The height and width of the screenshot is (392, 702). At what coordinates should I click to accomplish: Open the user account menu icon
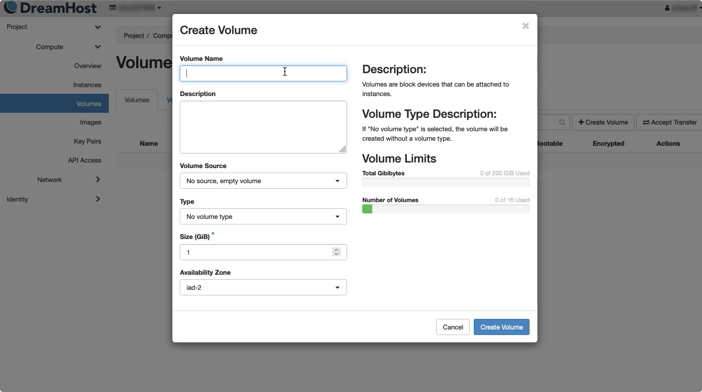pyautogui.click(x=667, y=8)
